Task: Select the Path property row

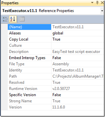Action: coord(56,76)
